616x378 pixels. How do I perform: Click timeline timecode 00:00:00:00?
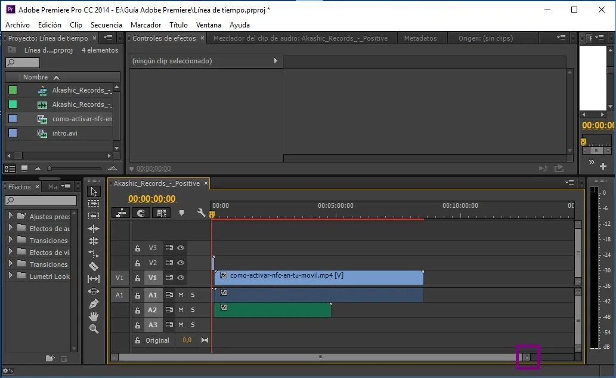point(151,199)
